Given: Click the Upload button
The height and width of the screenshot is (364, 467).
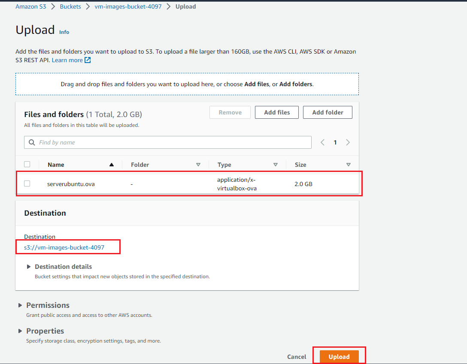Looking at the screenshot, I should [339, 356].
